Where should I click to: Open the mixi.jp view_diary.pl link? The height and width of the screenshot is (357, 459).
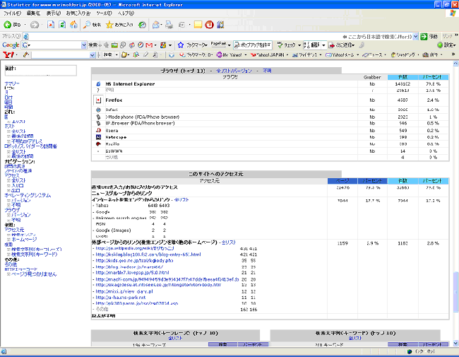click(124, 291)
